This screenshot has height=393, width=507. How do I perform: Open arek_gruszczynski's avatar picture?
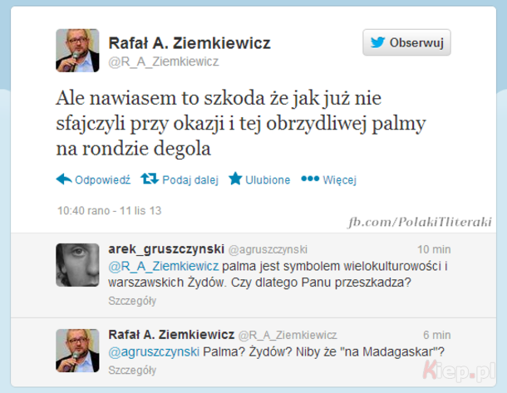click(77, 265)
